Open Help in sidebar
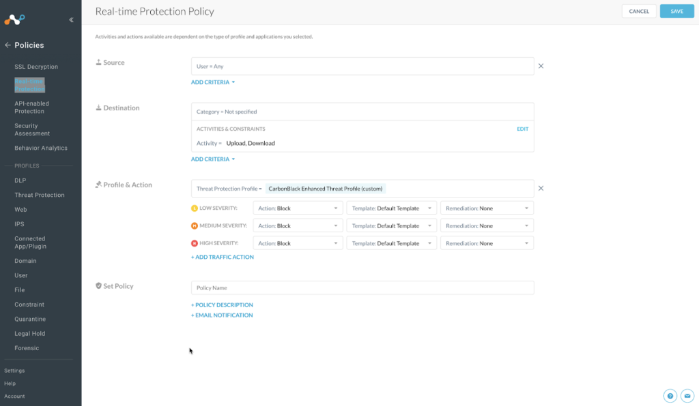The image size is (699, 406). (10, 384)
